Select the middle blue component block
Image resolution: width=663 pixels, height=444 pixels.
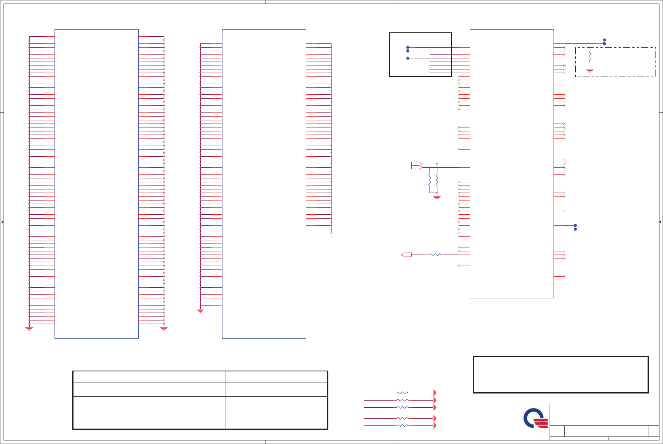pyautogui.click(x=264, y=184)
